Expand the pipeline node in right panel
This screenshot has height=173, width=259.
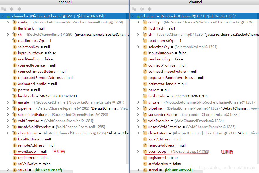[138, 108]
